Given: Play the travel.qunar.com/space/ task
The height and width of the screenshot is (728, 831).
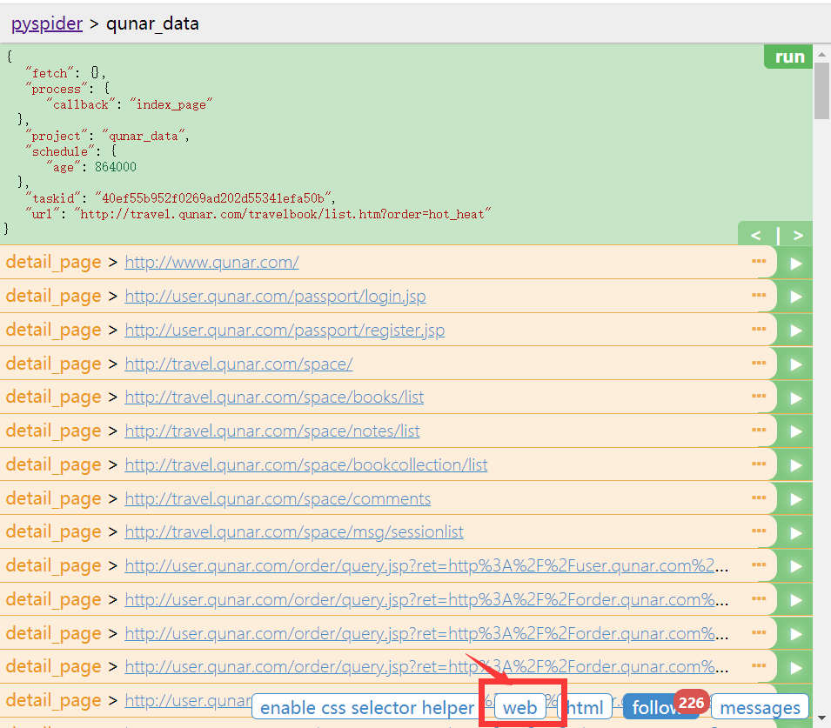Looking at the screenshot, I should 795,364.
